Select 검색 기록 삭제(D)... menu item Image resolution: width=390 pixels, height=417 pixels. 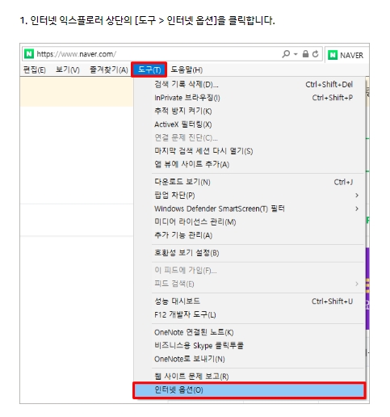coord(250,84)
